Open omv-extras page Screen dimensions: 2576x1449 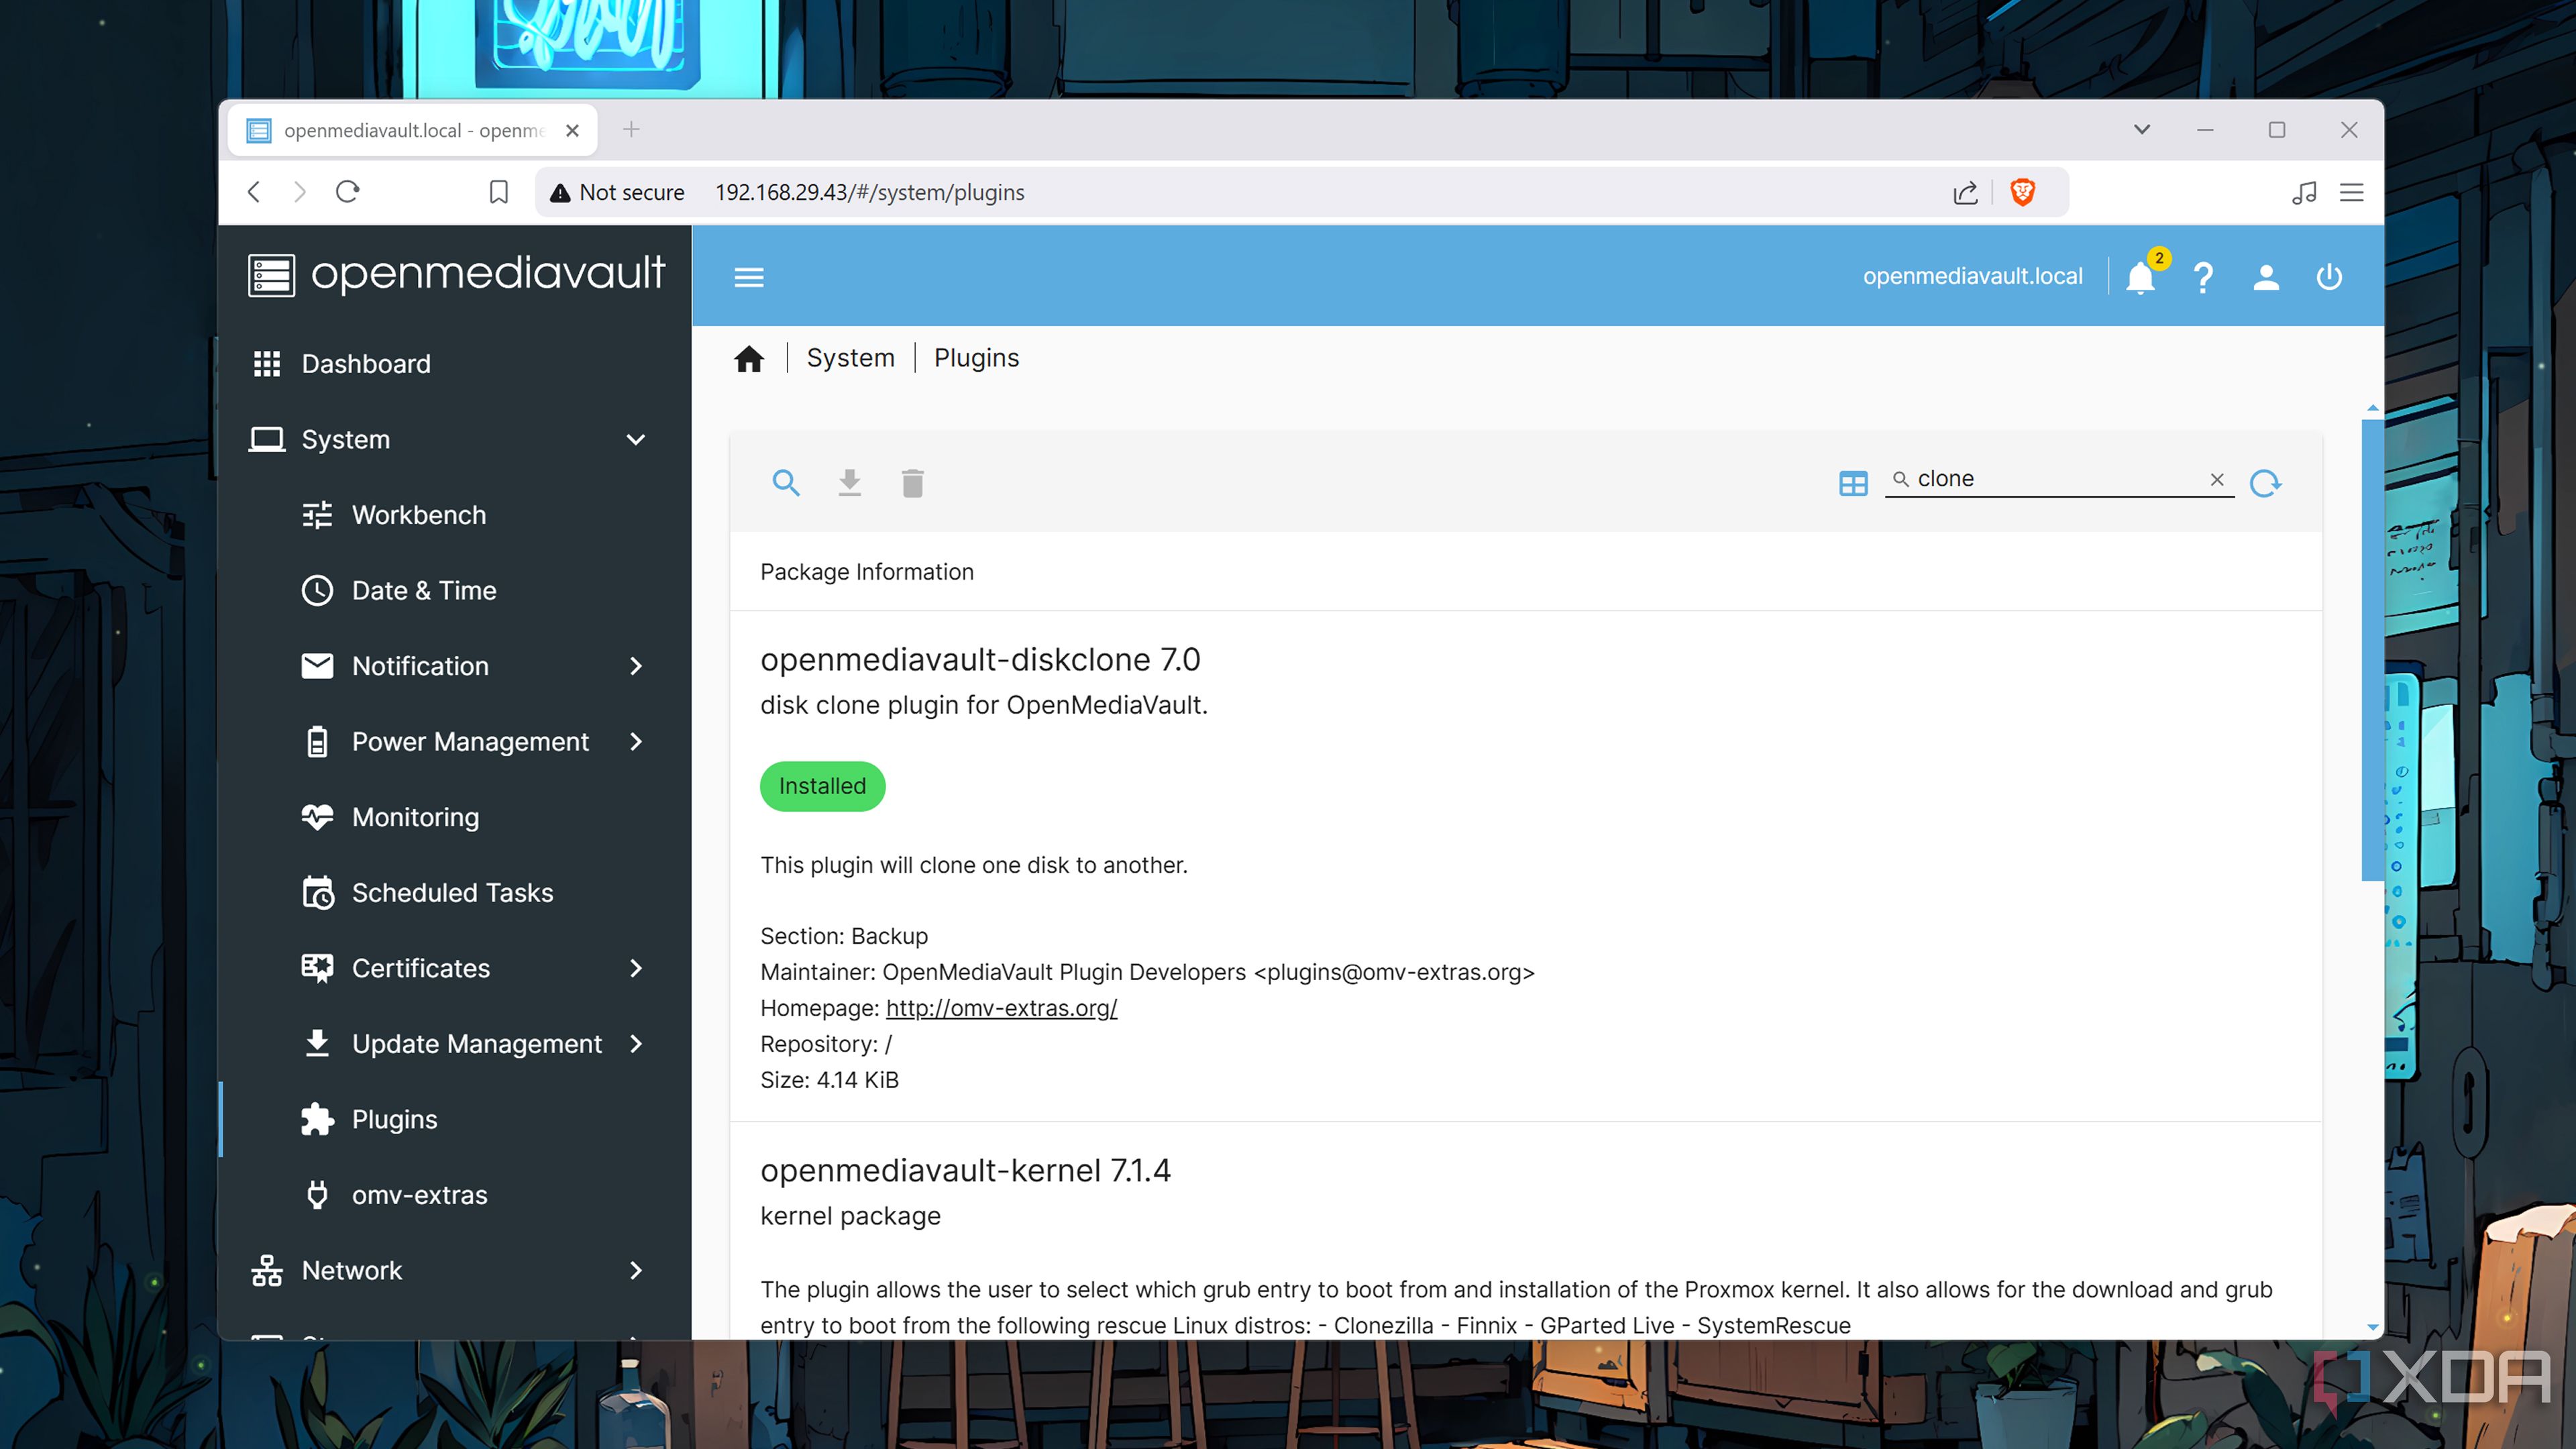pyautogui.click(x=455, y=1195)
